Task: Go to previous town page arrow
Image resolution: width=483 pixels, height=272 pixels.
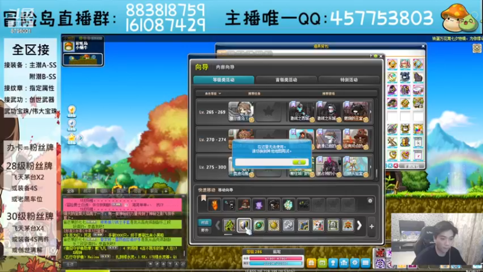Action: point(217,225)
